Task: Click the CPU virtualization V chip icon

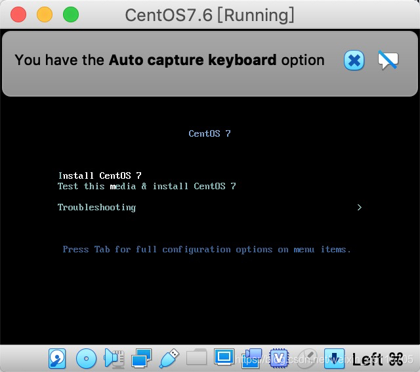Action: [x=280, y=358]
